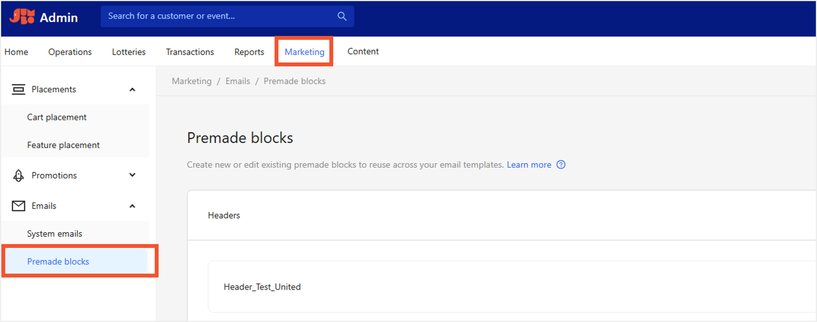Click the Placements sidebar label

point(54,89)
